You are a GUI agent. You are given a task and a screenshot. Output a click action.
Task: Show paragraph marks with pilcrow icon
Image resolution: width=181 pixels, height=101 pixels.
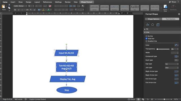(x=83, y=6)
